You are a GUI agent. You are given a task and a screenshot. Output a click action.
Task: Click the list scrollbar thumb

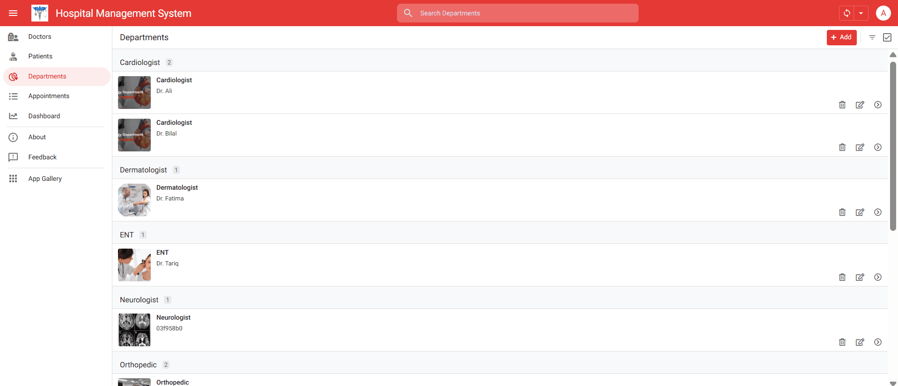[893, 146]
